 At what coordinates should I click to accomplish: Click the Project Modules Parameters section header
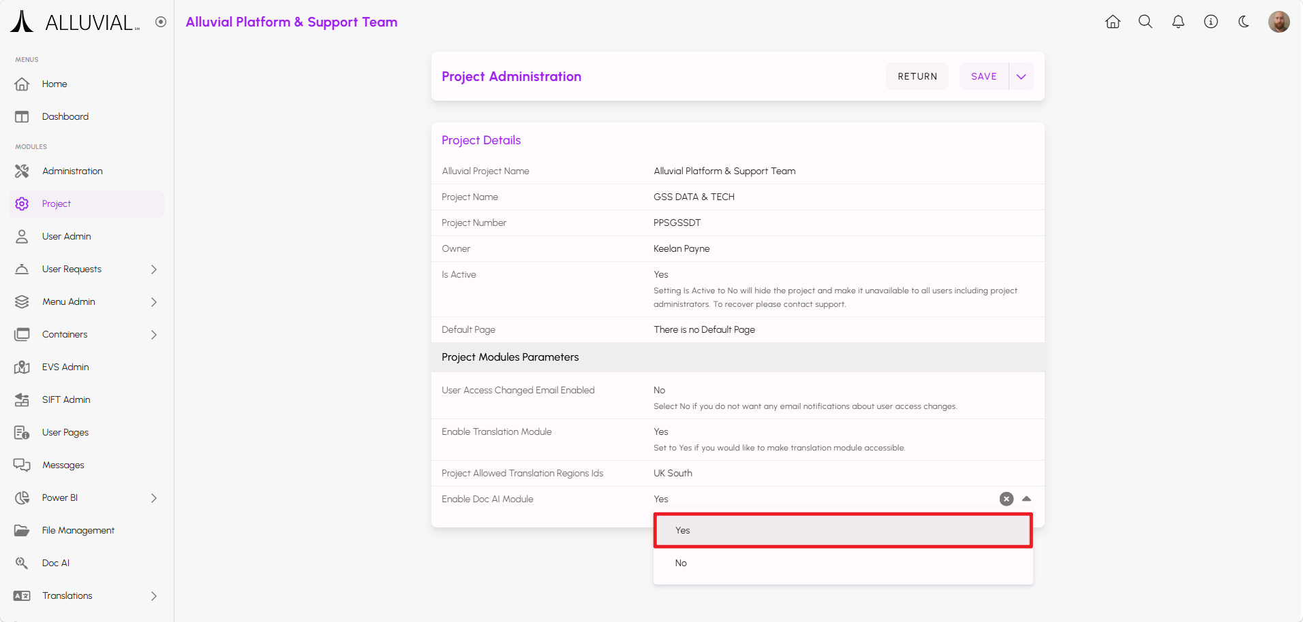pos(738,357)
